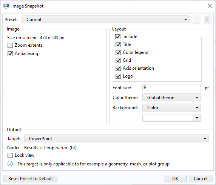Toggle the Title checkbox off
Image resolution: width=216 pixels, height=185 pixels.
click(118, 44)
